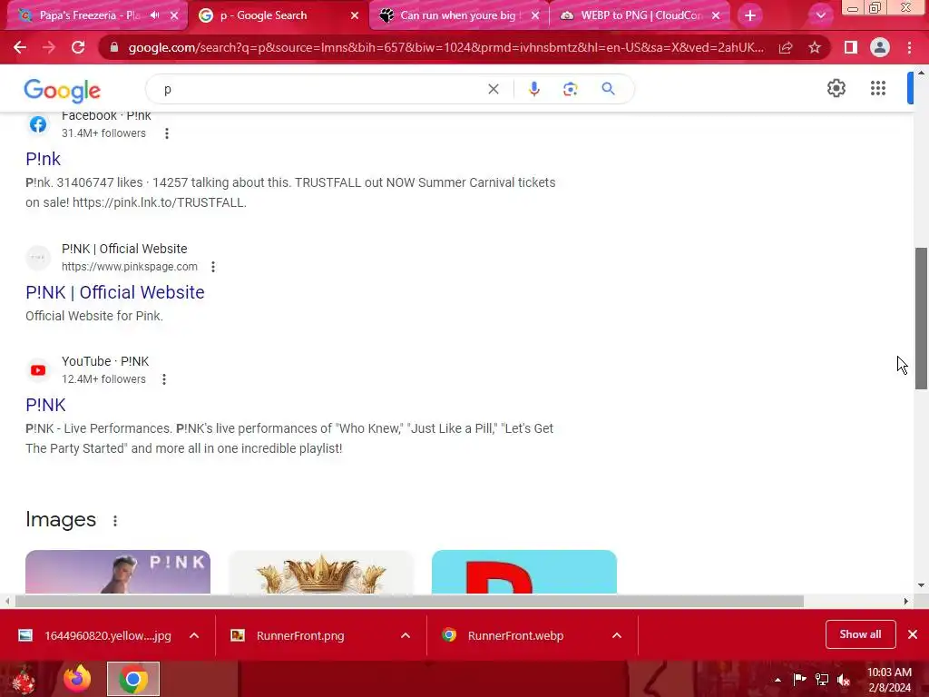Image resolution: width=929 pixels, height=697 pixels.
Task: Open the Windows Start button
Action: point(24,679)
